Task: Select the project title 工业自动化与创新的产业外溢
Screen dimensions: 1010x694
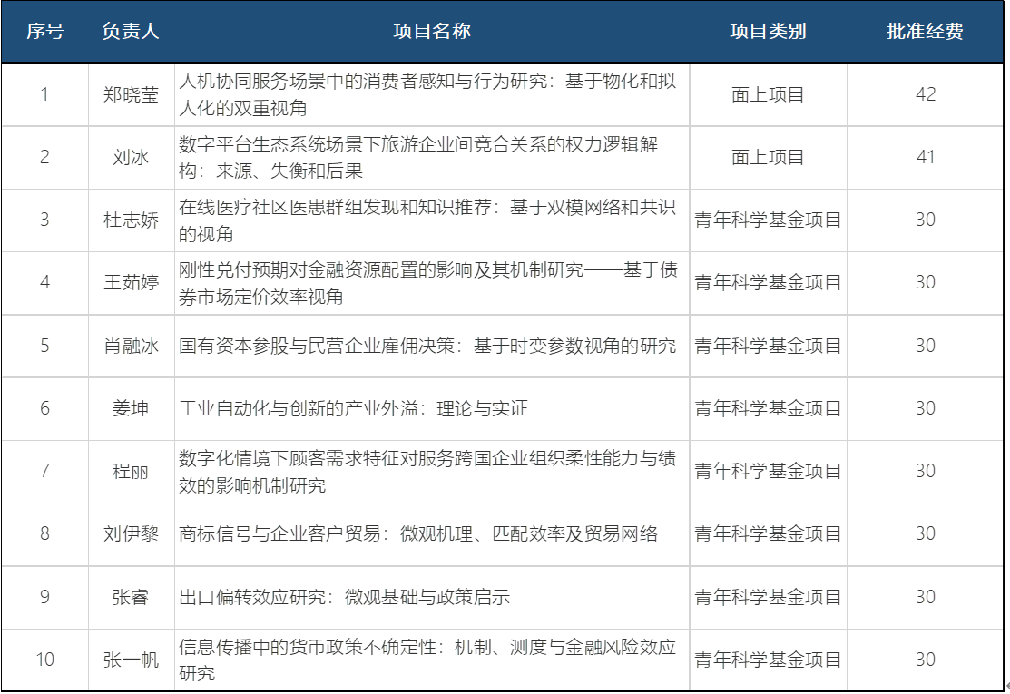Action: coord(353,408)
